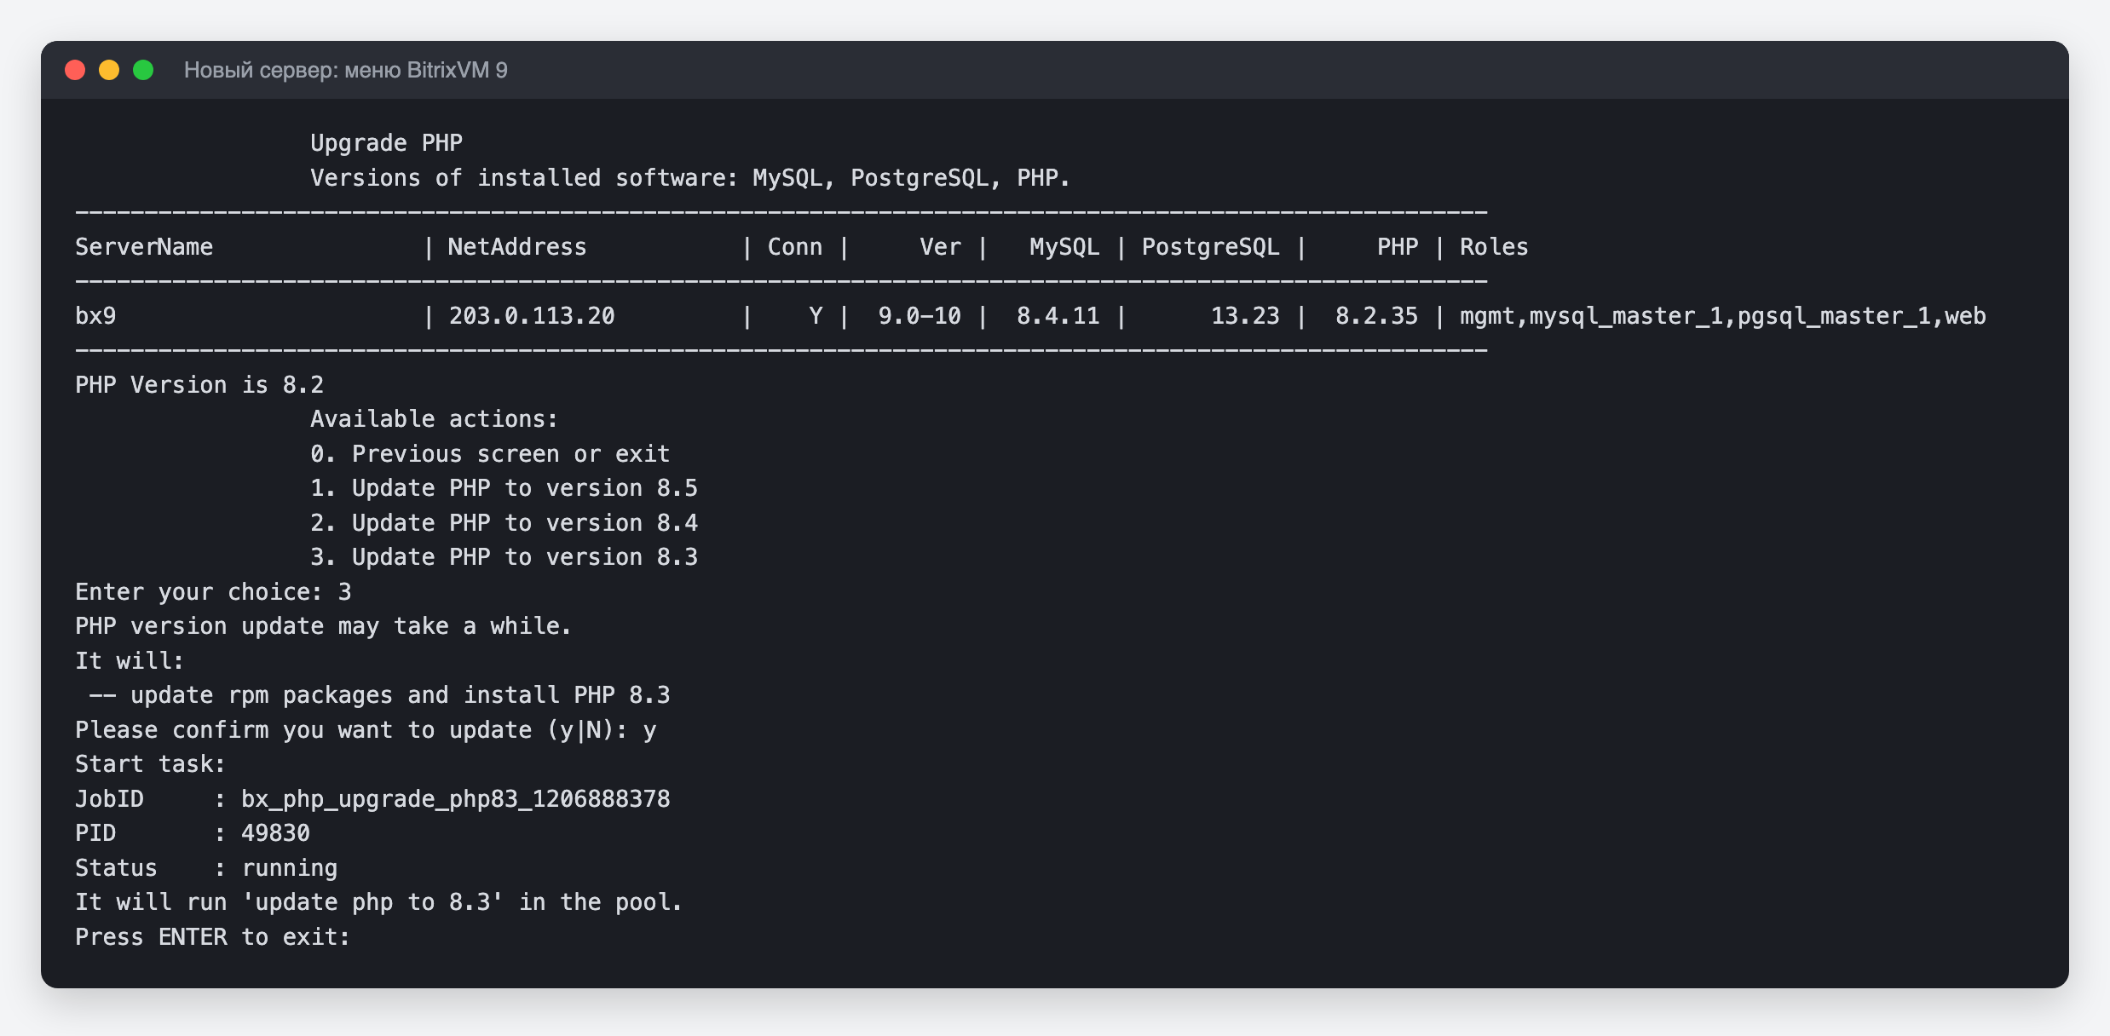This screenshot has height=1036, width=2110.
Task: Click server name 'bx9' in table
Action: [x=95, y=316]
